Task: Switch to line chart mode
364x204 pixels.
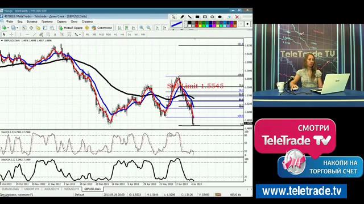Action: coord(134,28)
